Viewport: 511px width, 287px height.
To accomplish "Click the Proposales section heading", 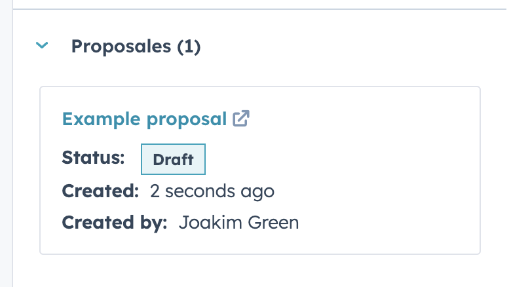I will 122,47.
